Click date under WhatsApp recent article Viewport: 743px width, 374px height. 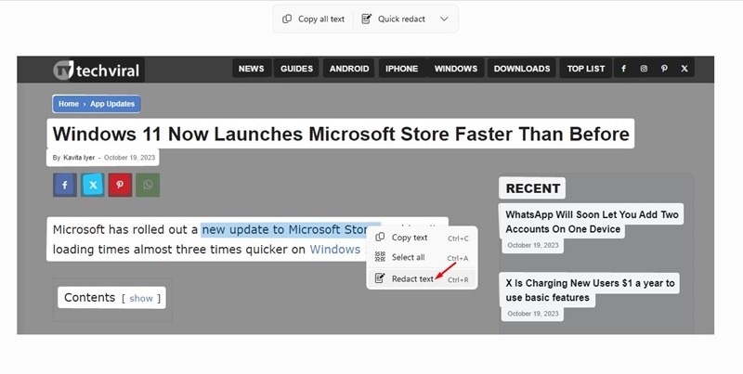click(532, 245)
